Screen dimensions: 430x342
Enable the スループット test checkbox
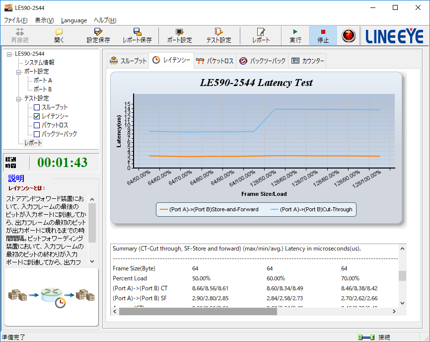[37, 107]
